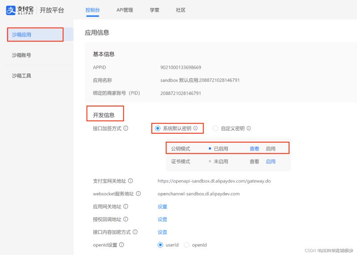Click 设置 link for 应用网关地址

pyautogui.click(x=162, y=206)
